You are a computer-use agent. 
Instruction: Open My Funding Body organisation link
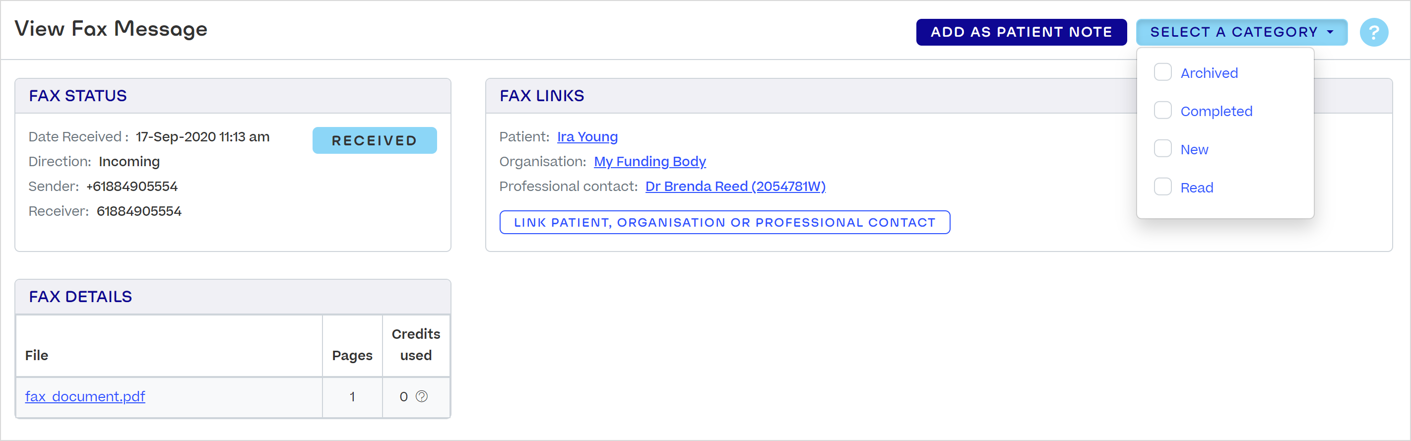649,162
